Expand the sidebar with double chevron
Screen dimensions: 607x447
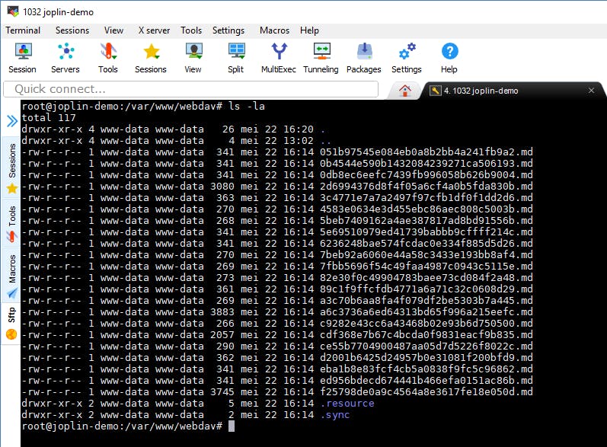point(12,121)
